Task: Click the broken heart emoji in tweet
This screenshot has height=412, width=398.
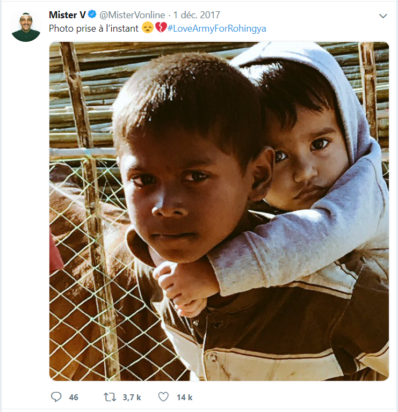Action: [x=161, y=27]
